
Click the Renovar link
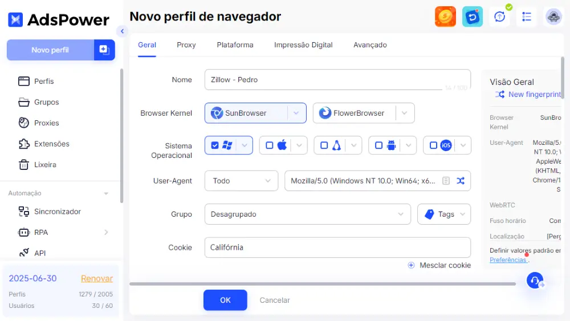tap(97, 278)
